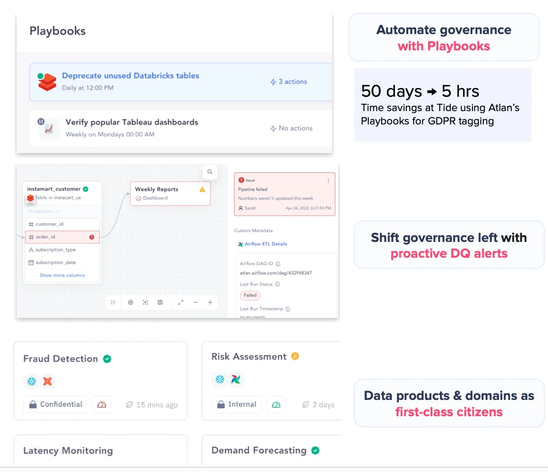
Task: Expand Show more columns
Action: pos(62,276)
